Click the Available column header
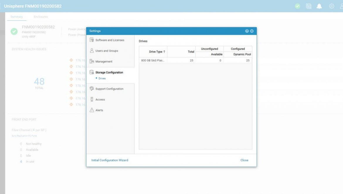The image size is (343, 194). [209, 54]
